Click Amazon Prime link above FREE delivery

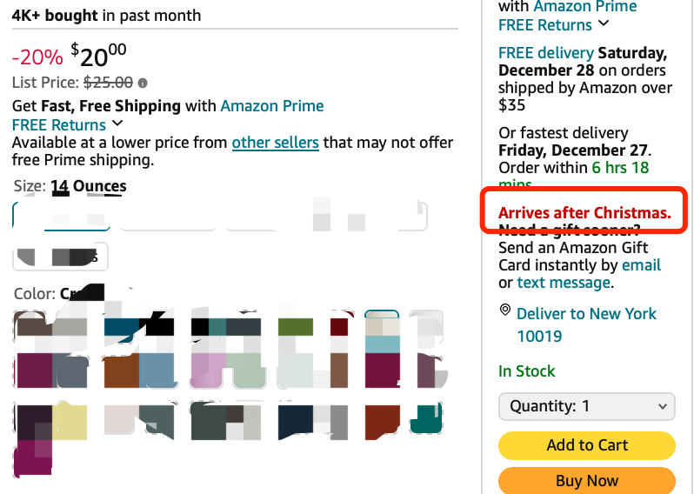pos(585,7)
